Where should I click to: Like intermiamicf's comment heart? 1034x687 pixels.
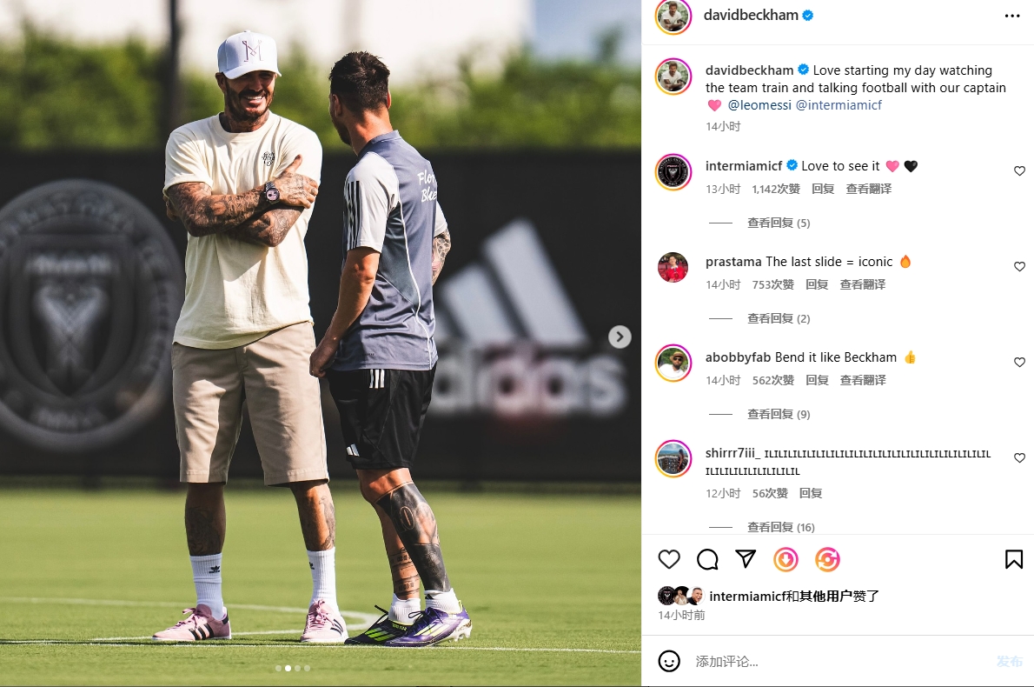coord(1019,171)
